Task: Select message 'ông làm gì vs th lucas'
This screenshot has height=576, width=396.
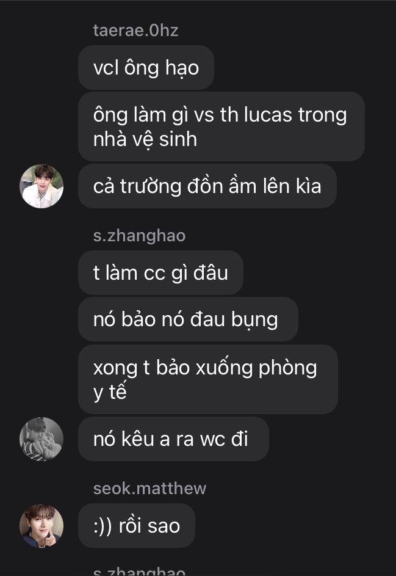Action: 221,126
